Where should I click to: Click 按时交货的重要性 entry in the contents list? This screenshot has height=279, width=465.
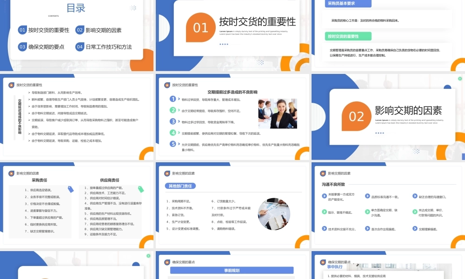[49, 30]
